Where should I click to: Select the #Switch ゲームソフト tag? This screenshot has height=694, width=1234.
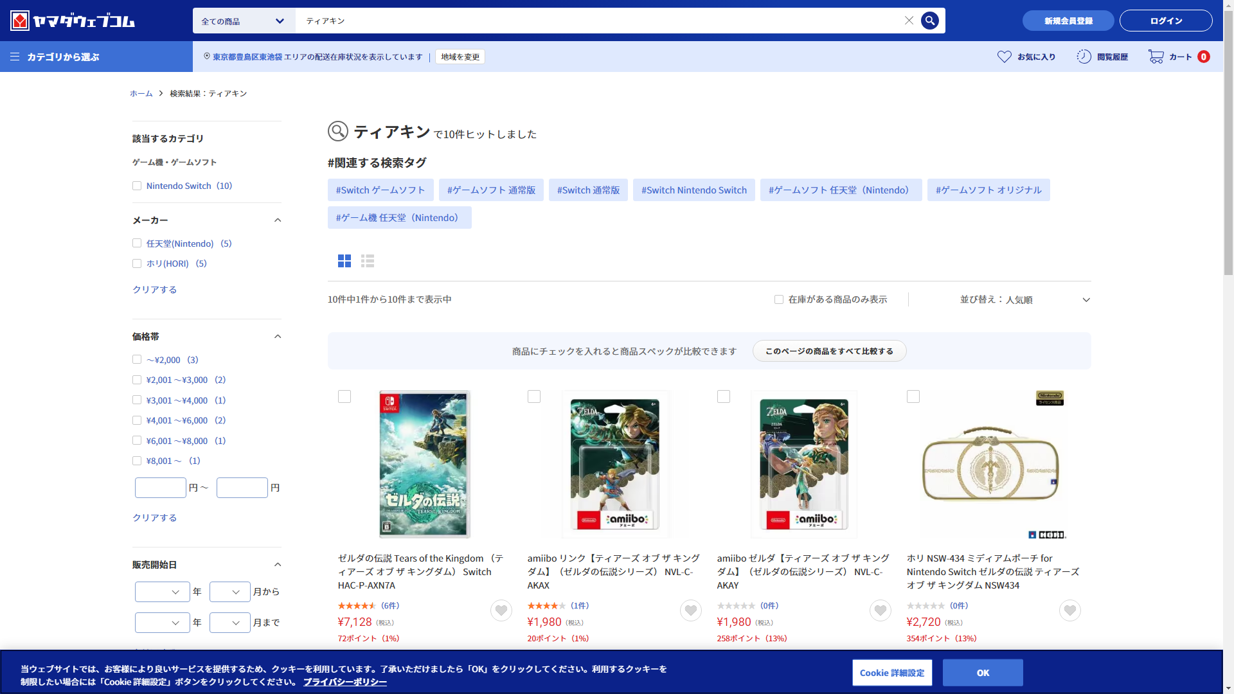tap(380, 190)
